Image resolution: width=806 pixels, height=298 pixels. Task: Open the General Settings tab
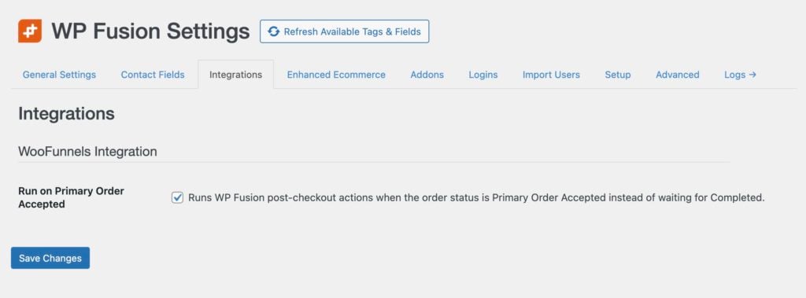coord(59,75)
